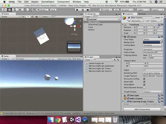This screenshot has width=166, height=124.
Task: Toggle the Center pivot button
Action: point(41,10)
